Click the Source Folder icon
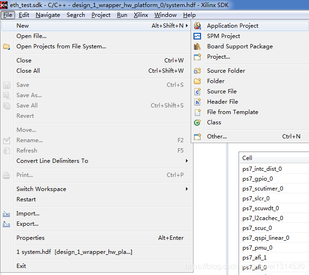The image size is (309, 275). (x=197, y=71)
